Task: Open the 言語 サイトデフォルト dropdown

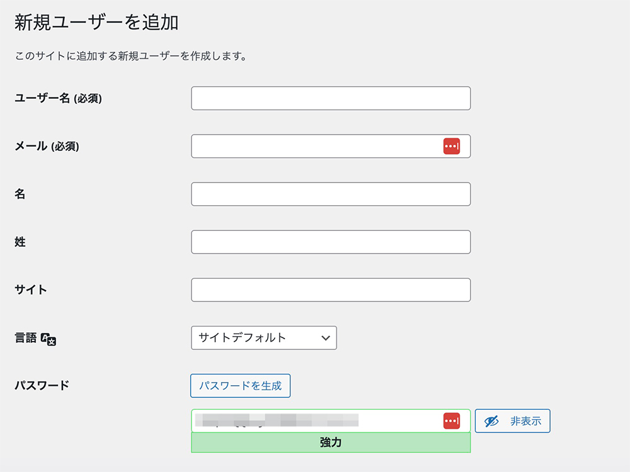Action: click(264, 338)
